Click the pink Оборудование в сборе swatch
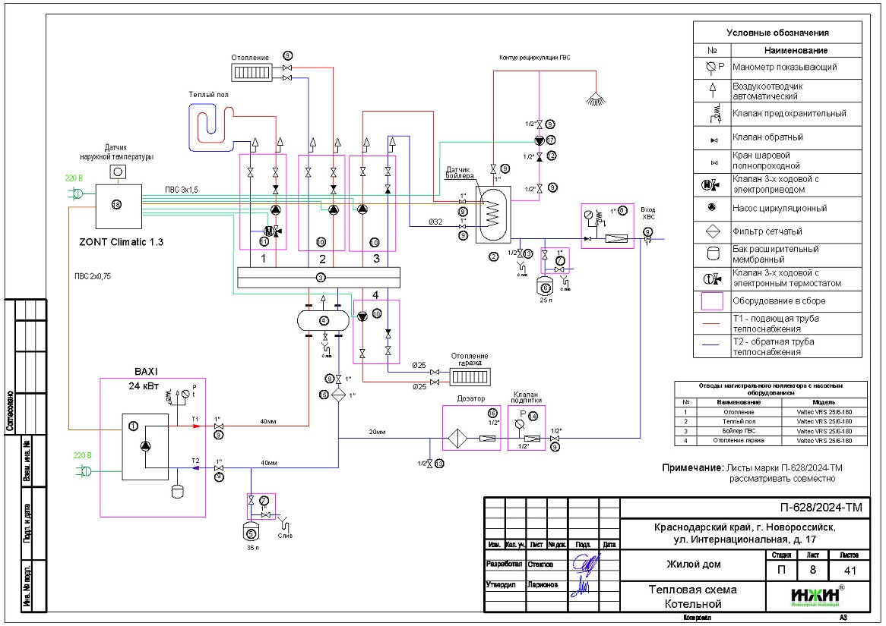This screenshot has width=886, height=626. (712, 301)
